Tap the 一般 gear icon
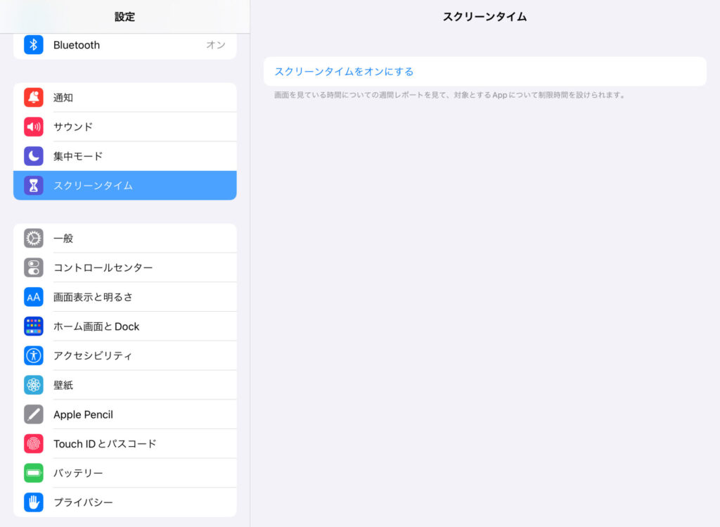This screenshot has width=720, height=527. (34, 239)
